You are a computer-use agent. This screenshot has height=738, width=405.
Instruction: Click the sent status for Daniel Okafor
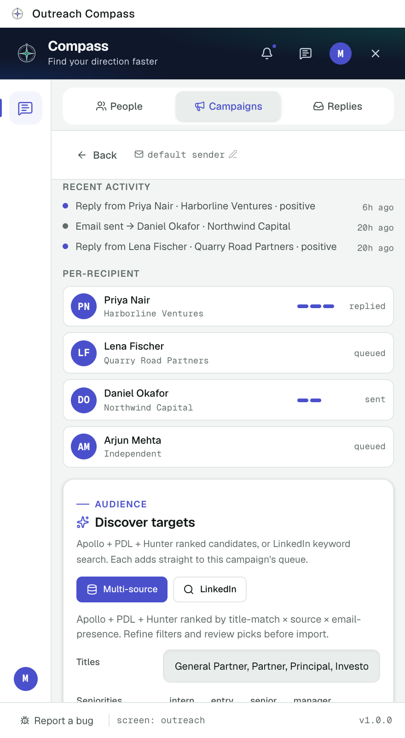[x=375, y=399]
